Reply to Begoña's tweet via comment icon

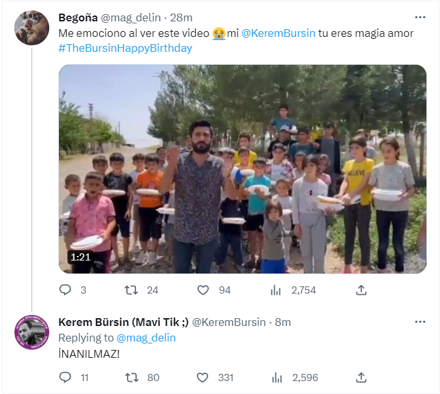click(65, 290)
